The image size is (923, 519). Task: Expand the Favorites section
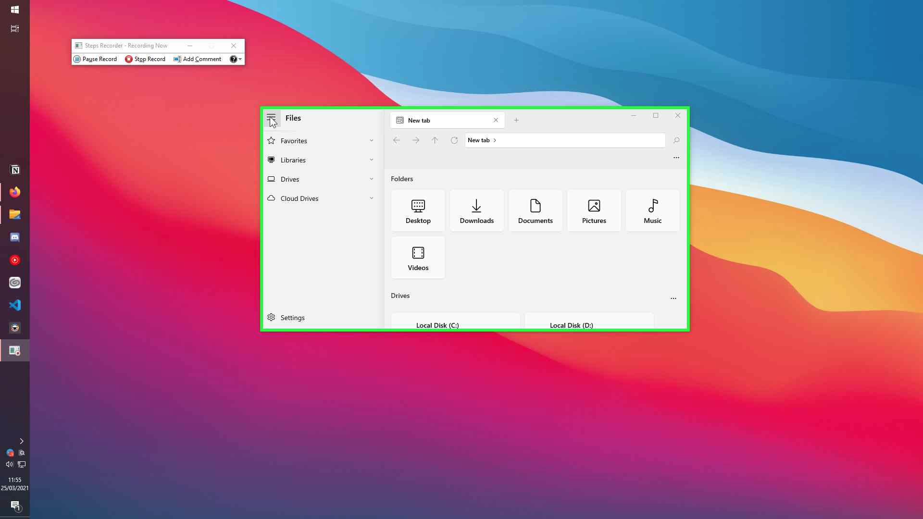(371, 140)
